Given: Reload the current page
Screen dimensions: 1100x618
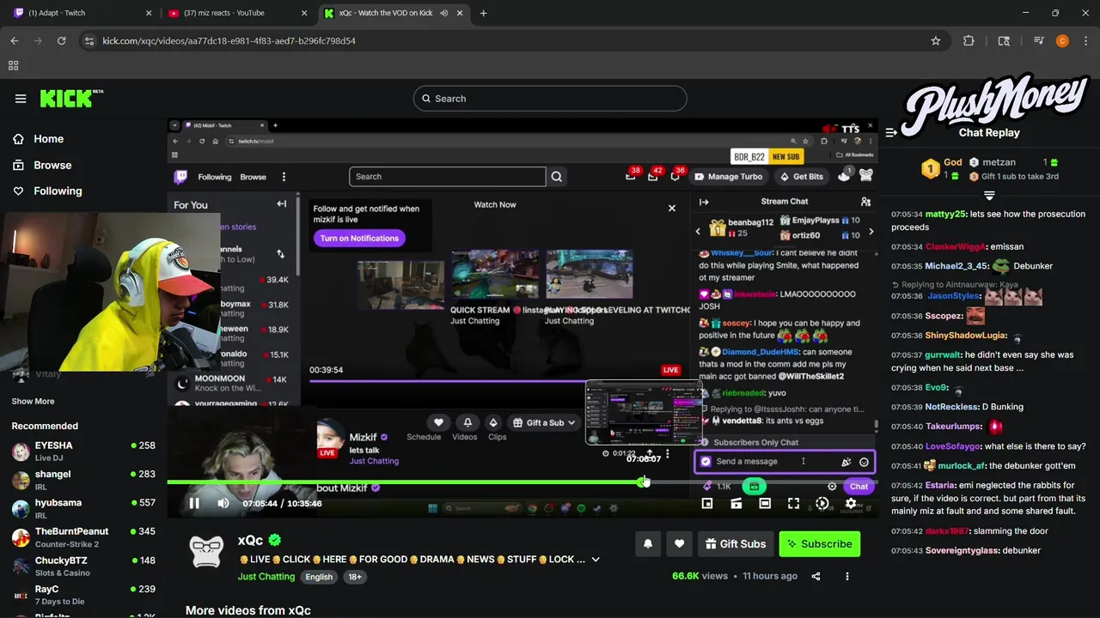Looking at the screenshot, I should pyautogui.click(x=61, y=40).
